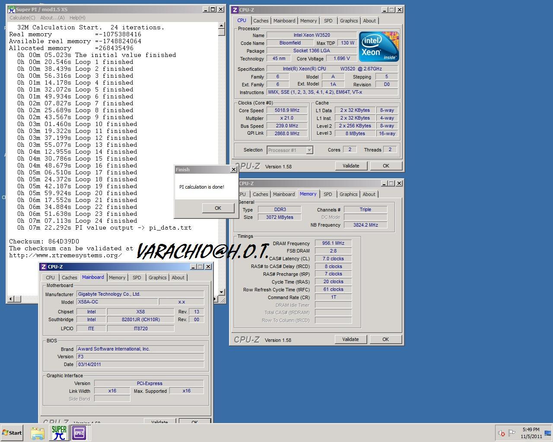Click the Core Speed 5018.9 MHz field
This screenshot has height=442, width=553.
pyautogui.click(x=287, y=110)
